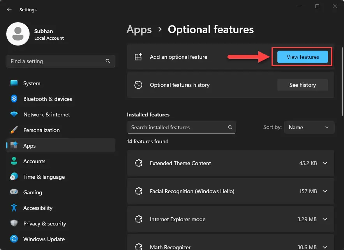Click the Facial Recognition (Windows Hello) label

(x=192, y=191)
